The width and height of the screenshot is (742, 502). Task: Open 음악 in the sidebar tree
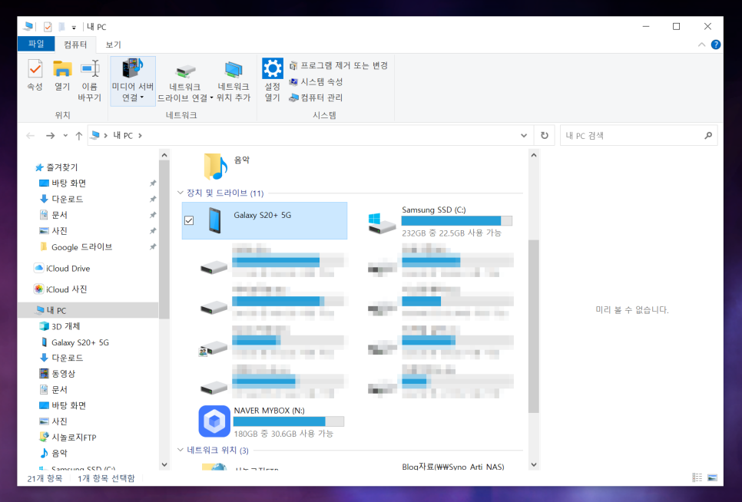[x=54, y=453]
